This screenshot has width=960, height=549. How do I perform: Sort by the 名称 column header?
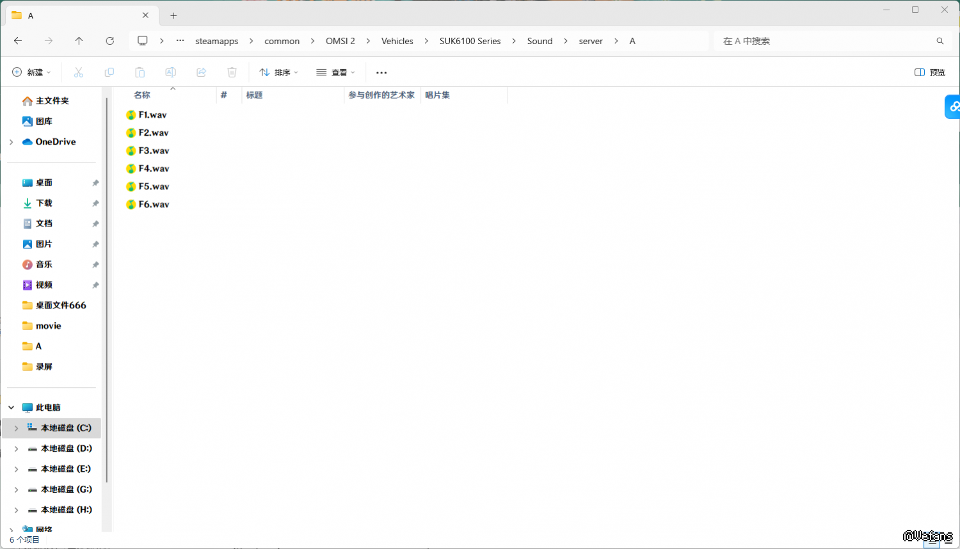click(x=142, y=95)
